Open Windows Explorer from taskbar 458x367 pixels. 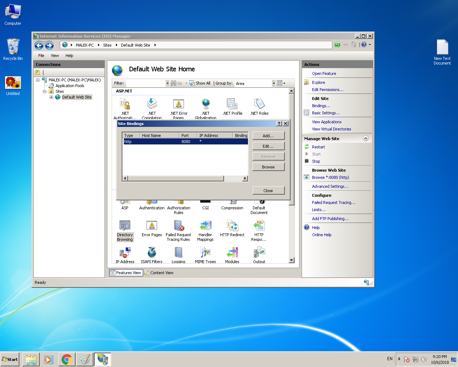31,359
